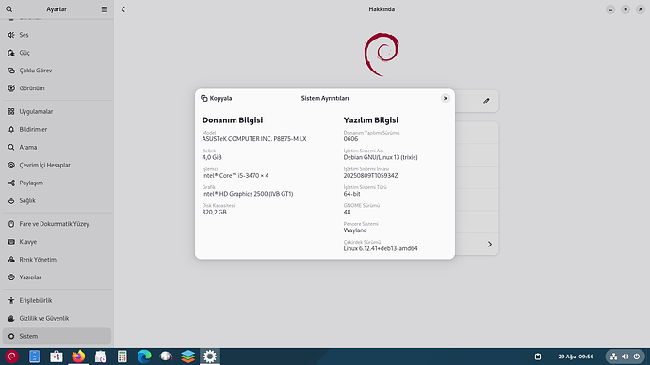Click the Debian swirl logo
Viewport: 650px width, 365px height.
coord(382,55)
